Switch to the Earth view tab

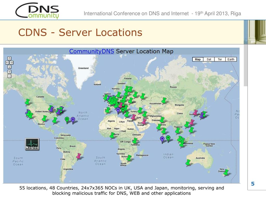[x=231, y=59]
